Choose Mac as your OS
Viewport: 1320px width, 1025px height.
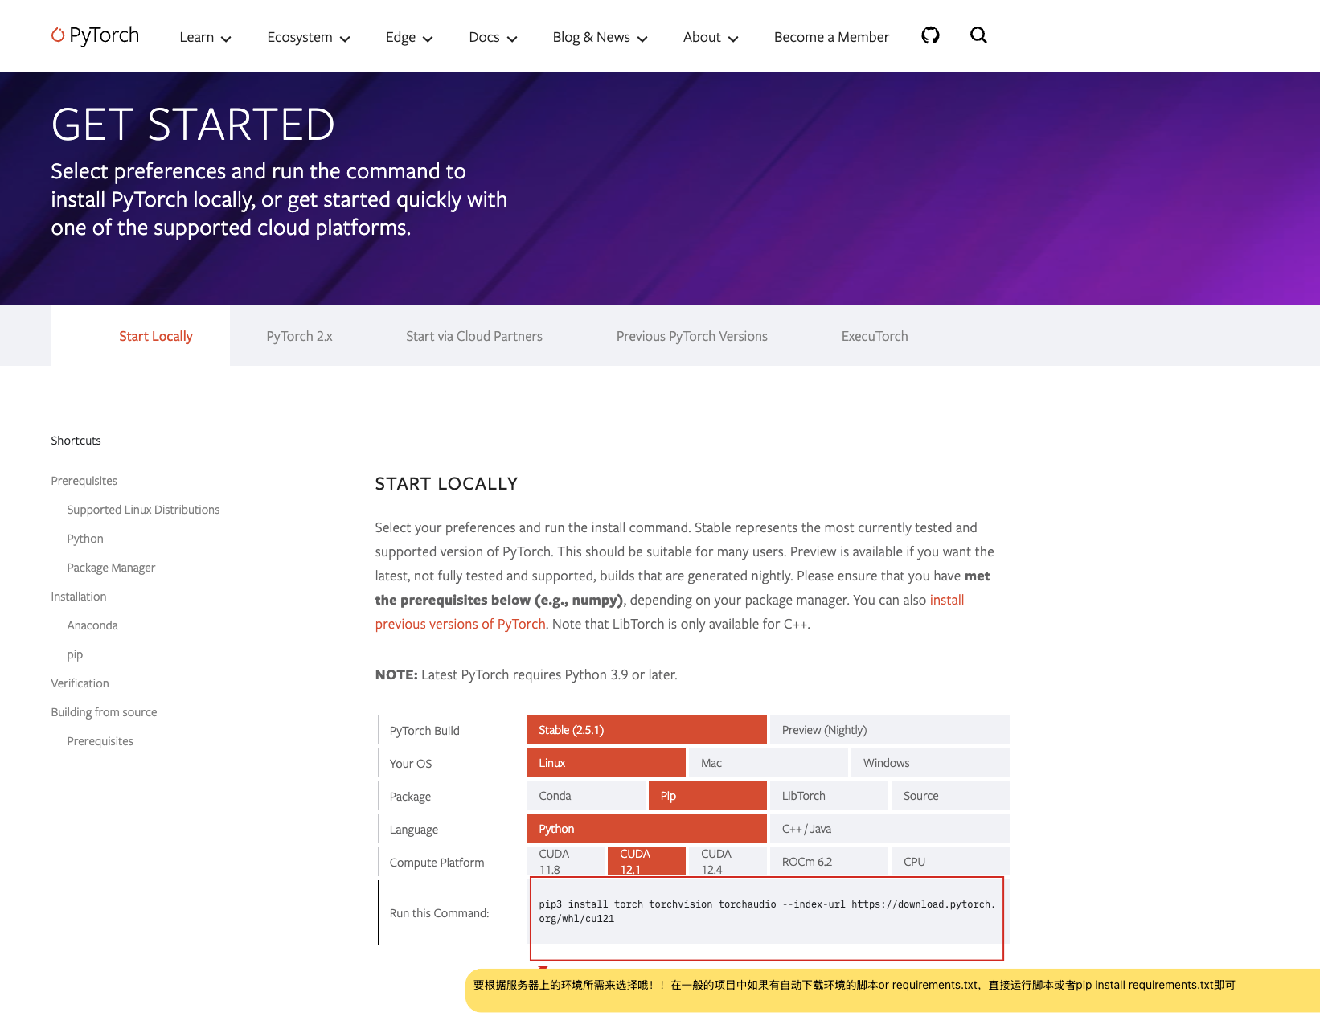[769, 762]
